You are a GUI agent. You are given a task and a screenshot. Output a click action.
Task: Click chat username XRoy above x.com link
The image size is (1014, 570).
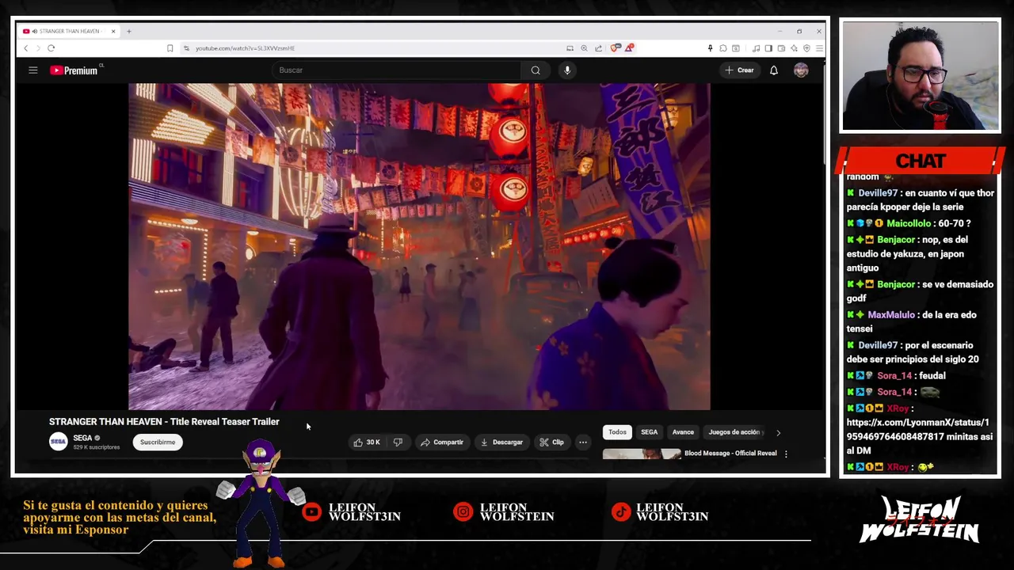coord(897,408)
